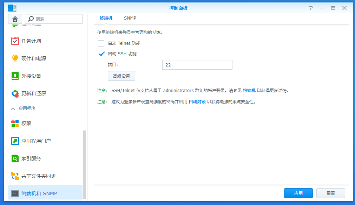Switch to the 终端机 tab
Screen dimensions: 355x205
click(106, 18)
